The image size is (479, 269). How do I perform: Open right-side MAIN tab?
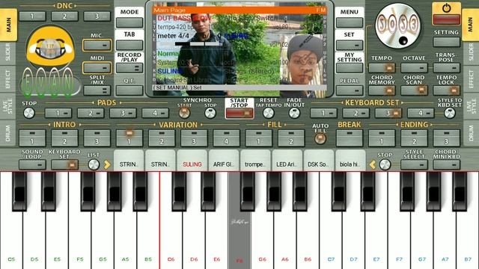[x=471, y=25]
